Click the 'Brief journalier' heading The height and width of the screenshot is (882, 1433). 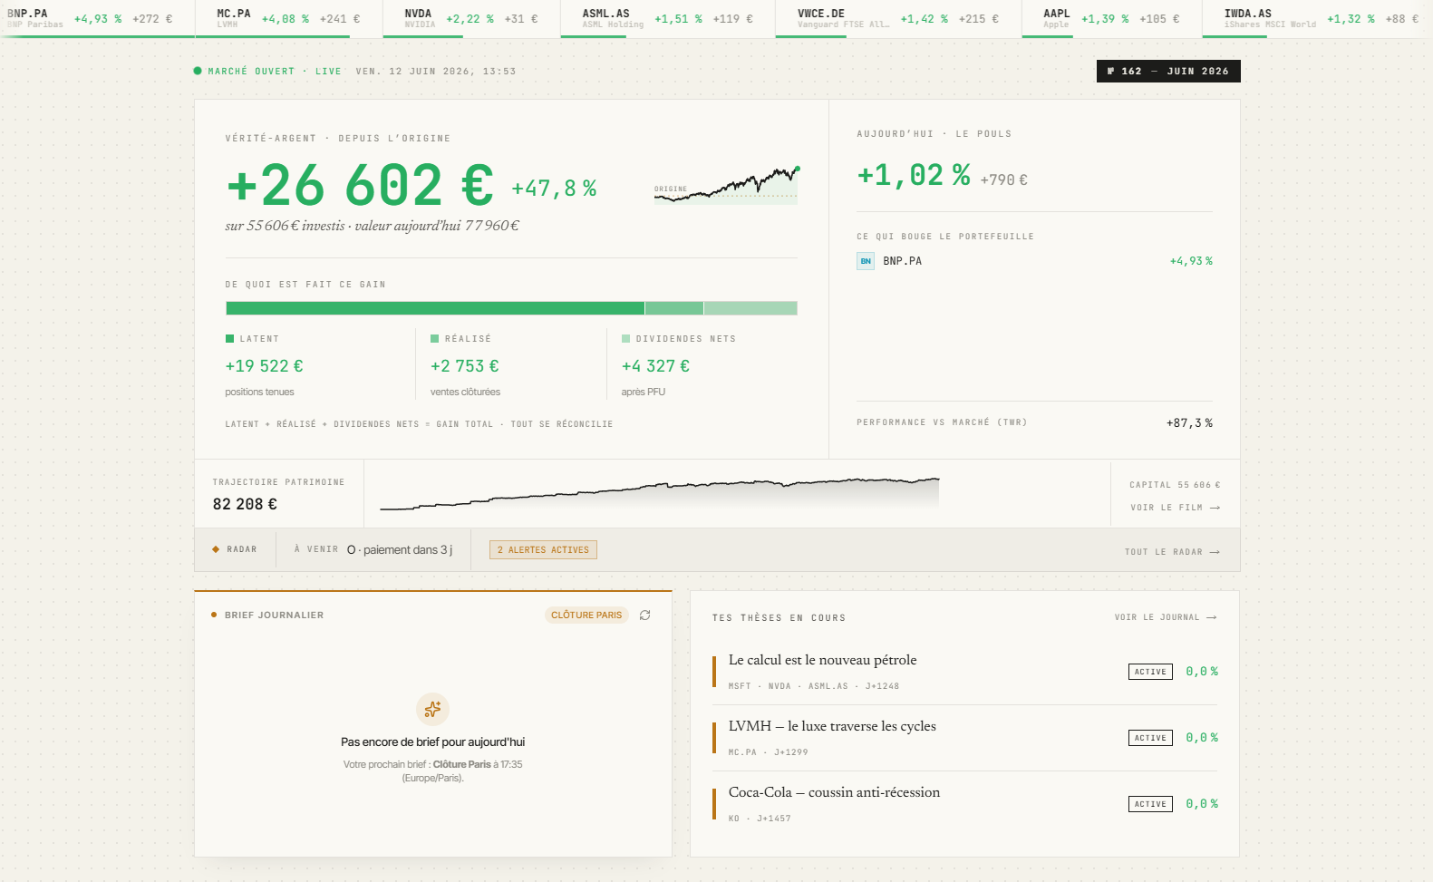point(274,615)
